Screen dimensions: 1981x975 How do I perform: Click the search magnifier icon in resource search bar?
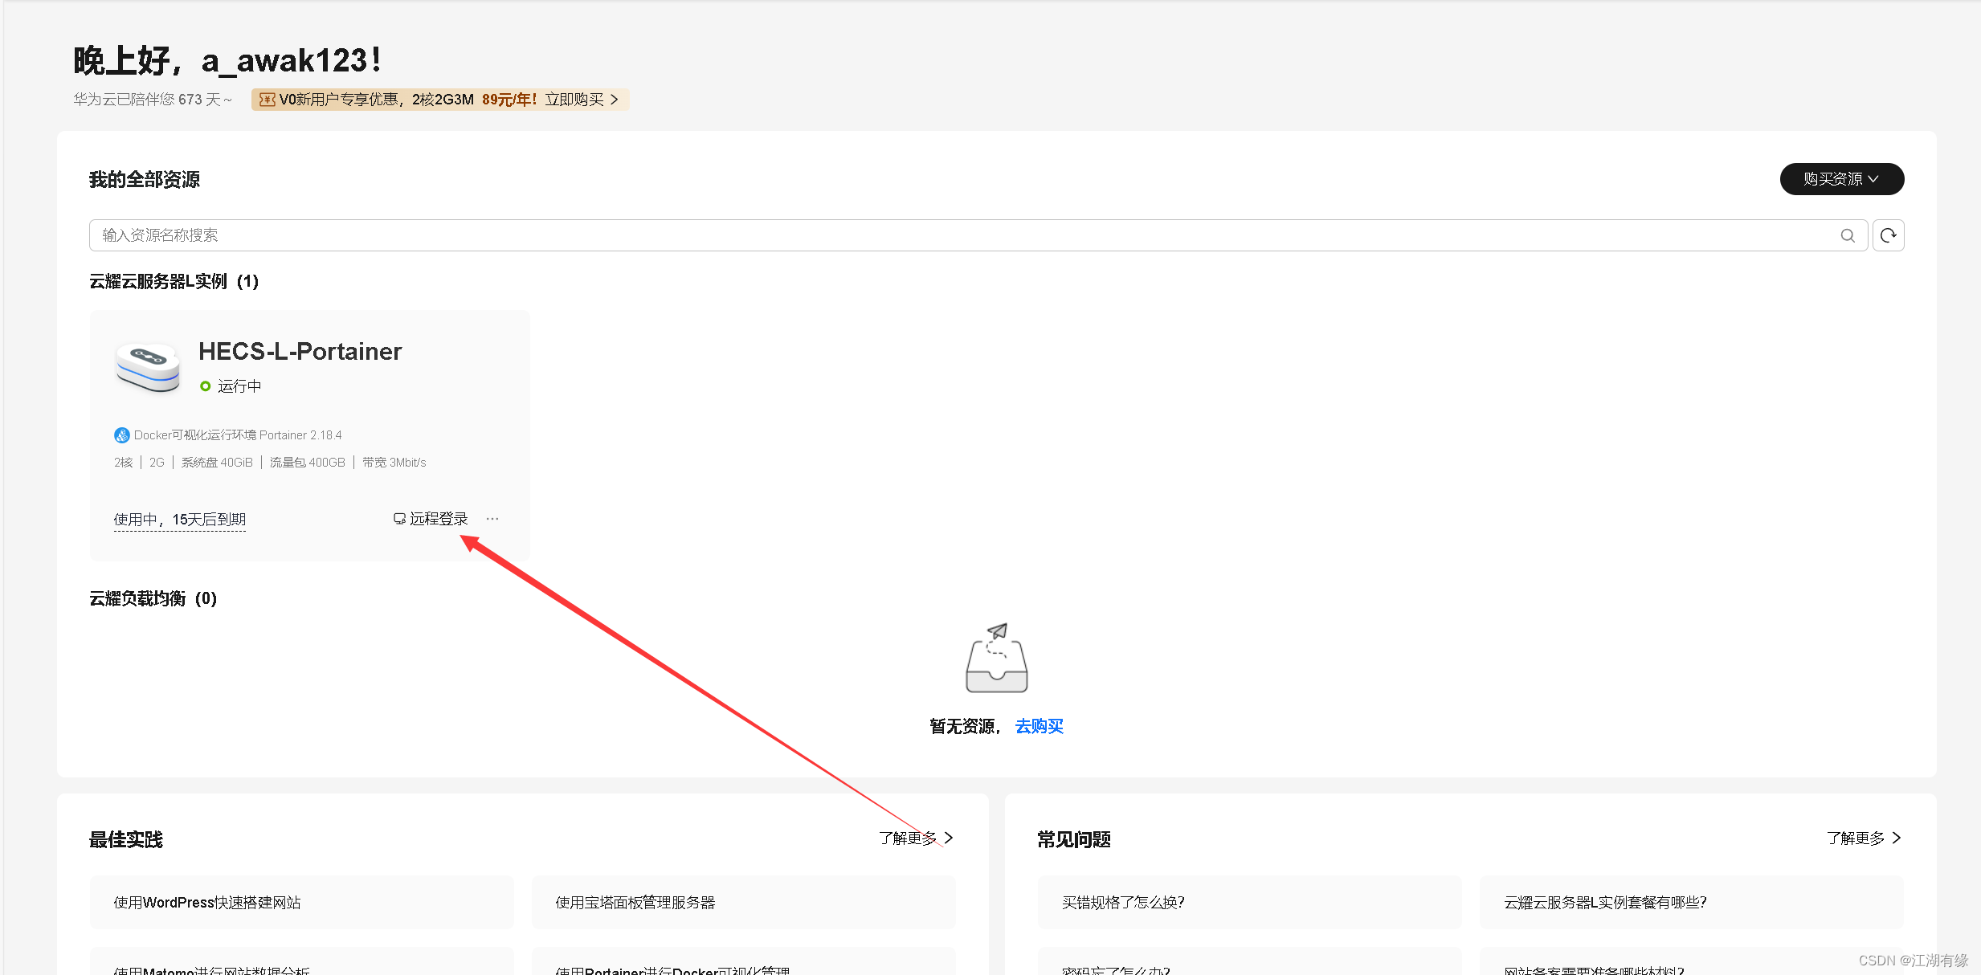(1848, 235)
